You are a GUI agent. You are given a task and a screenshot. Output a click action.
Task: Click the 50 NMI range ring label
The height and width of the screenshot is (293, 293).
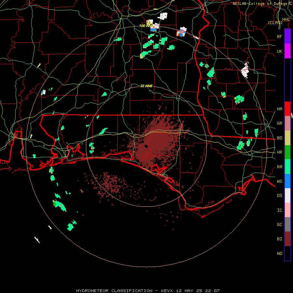point(146,86)
